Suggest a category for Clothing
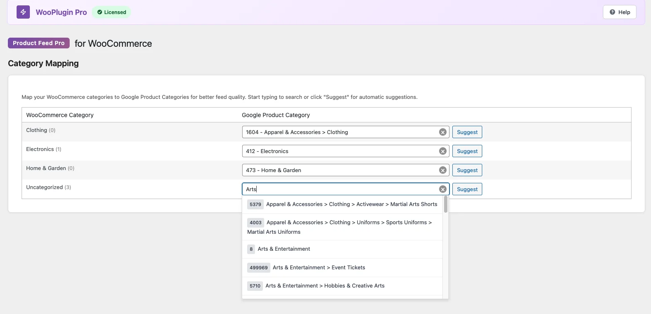Image resolution: width=651 pixels, height=314 pixels. click(x=467, y=132)
